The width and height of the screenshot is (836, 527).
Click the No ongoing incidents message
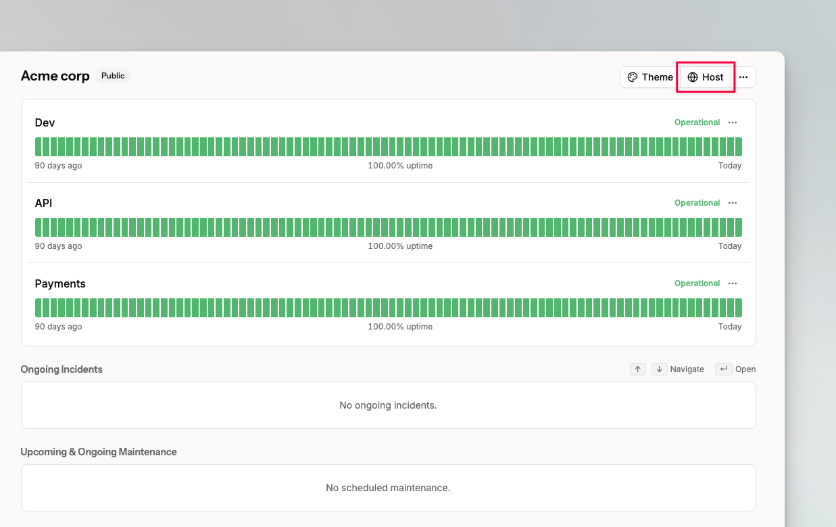point(388,405)
